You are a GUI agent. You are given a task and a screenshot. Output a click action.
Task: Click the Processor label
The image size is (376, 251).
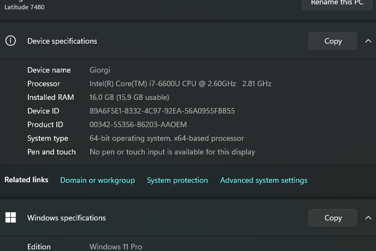[44, 83]
